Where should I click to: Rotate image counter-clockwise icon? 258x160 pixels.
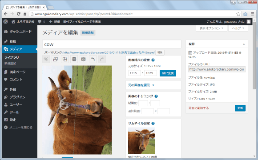[x=56, y=59]
